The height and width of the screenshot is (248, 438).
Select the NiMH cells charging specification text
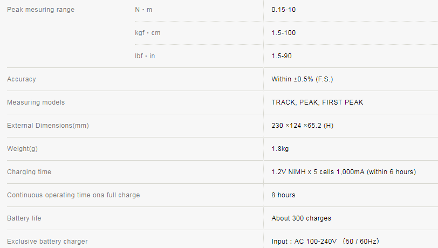[x=344, y=172]
